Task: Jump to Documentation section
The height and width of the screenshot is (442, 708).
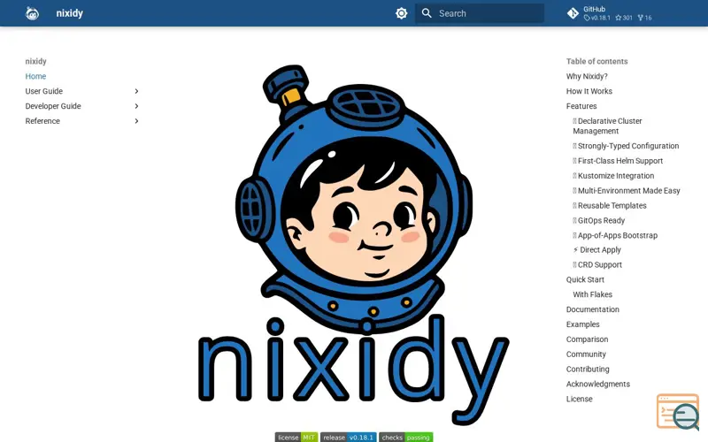Action: (x=592, y=309)
